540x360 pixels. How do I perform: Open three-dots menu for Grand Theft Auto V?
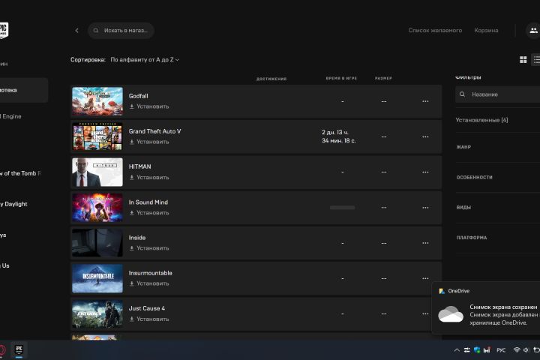point(425,136)
